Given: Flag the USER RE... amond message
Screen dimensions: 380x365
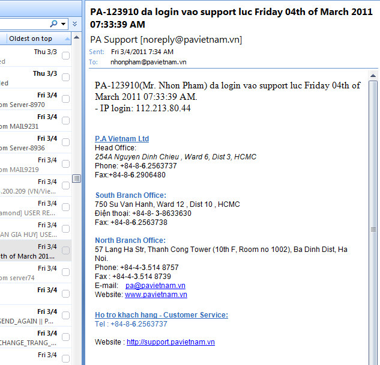Looking at the screenshot, I should 65,207.
